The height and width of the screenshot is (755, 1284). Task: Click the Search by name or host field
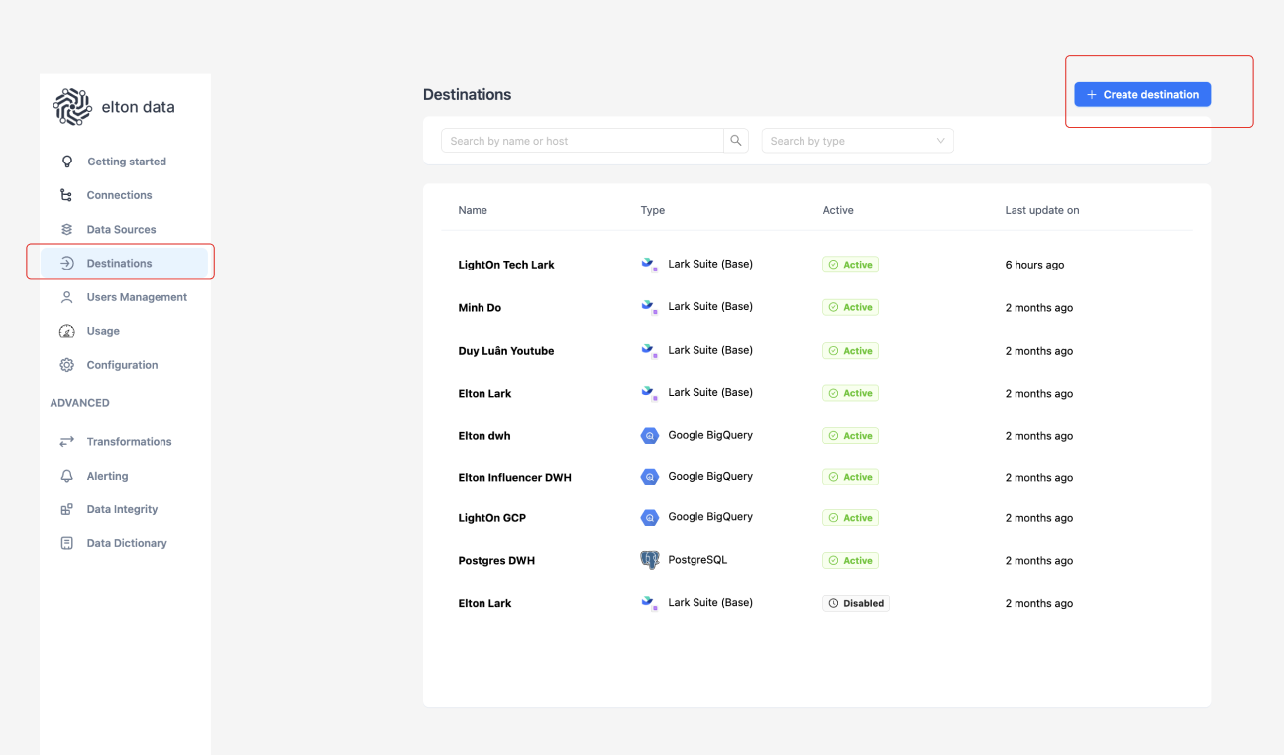(x=583, y=141)
